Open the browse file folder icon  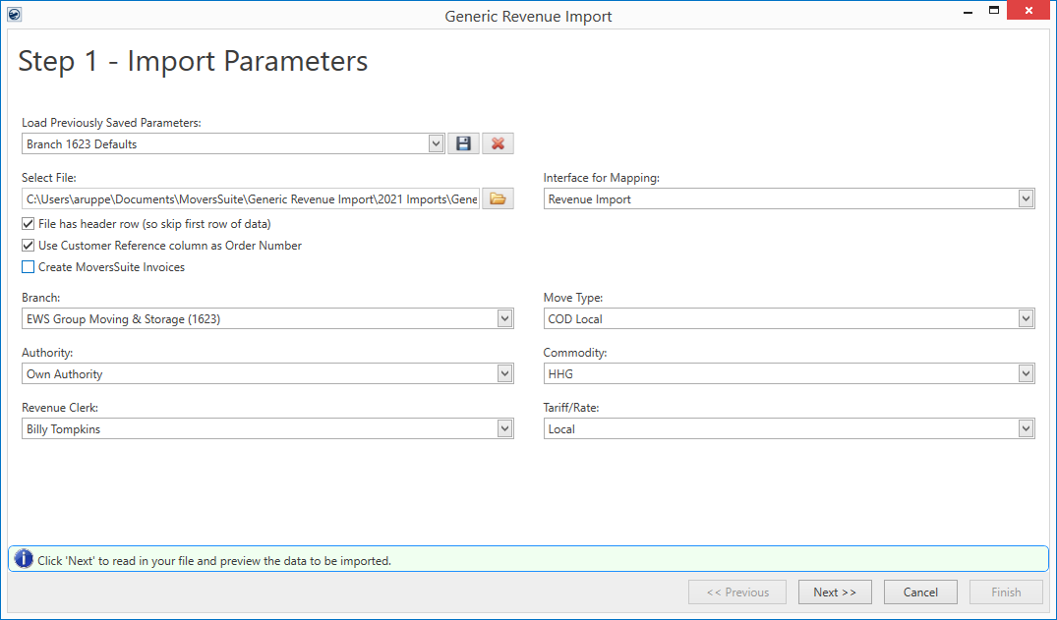(498, 199)
